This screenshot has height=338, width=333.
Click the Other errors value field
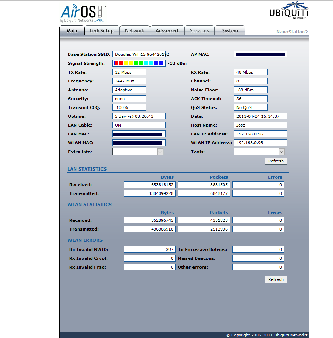[x=258, y=267]
